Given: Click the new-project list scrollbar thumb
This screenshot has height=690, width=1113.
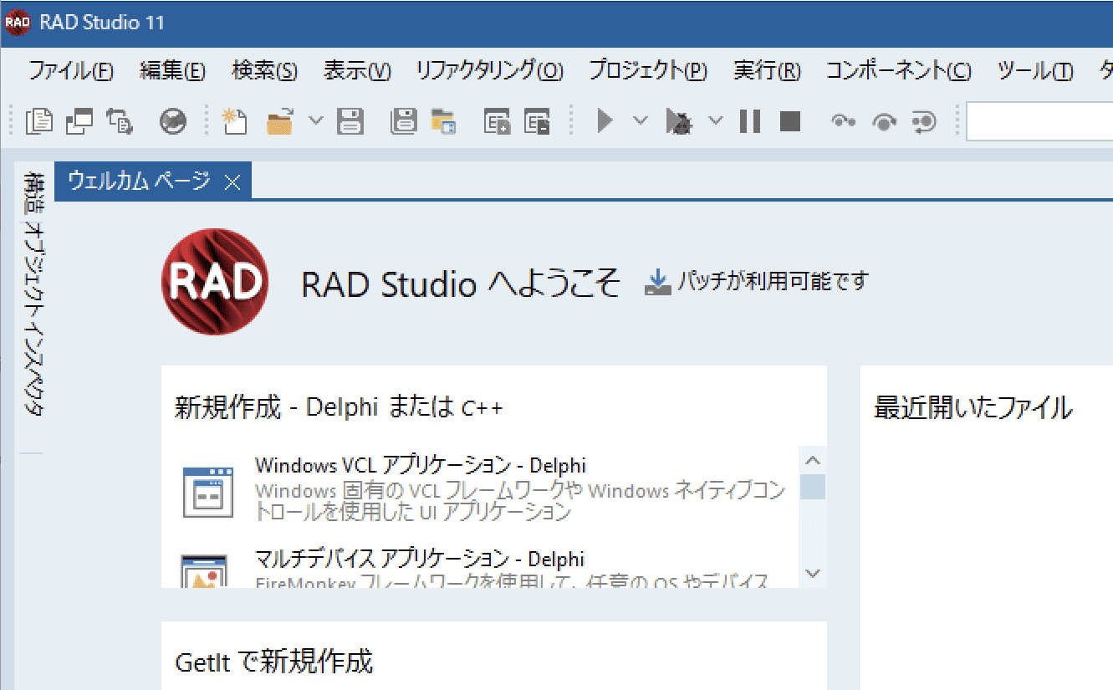Looking at the screenshot, I should 813,487.
